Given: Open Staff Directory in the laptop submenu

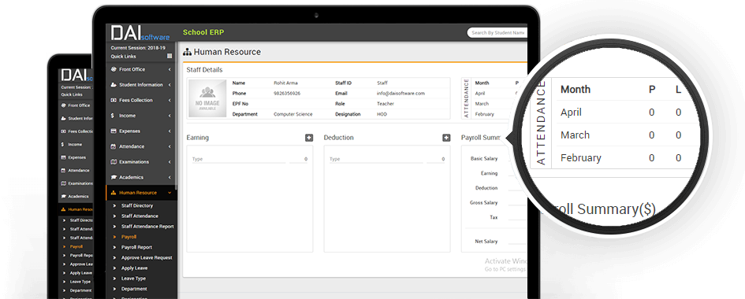Looking at the screenshot, I should click(x=137, y=205).
